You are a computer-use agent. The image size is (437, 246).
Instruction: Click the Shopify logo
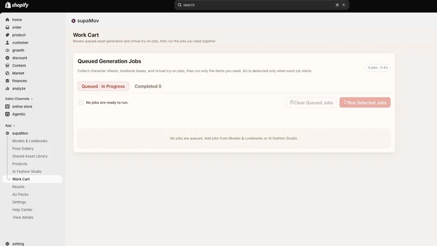point(17,5)
